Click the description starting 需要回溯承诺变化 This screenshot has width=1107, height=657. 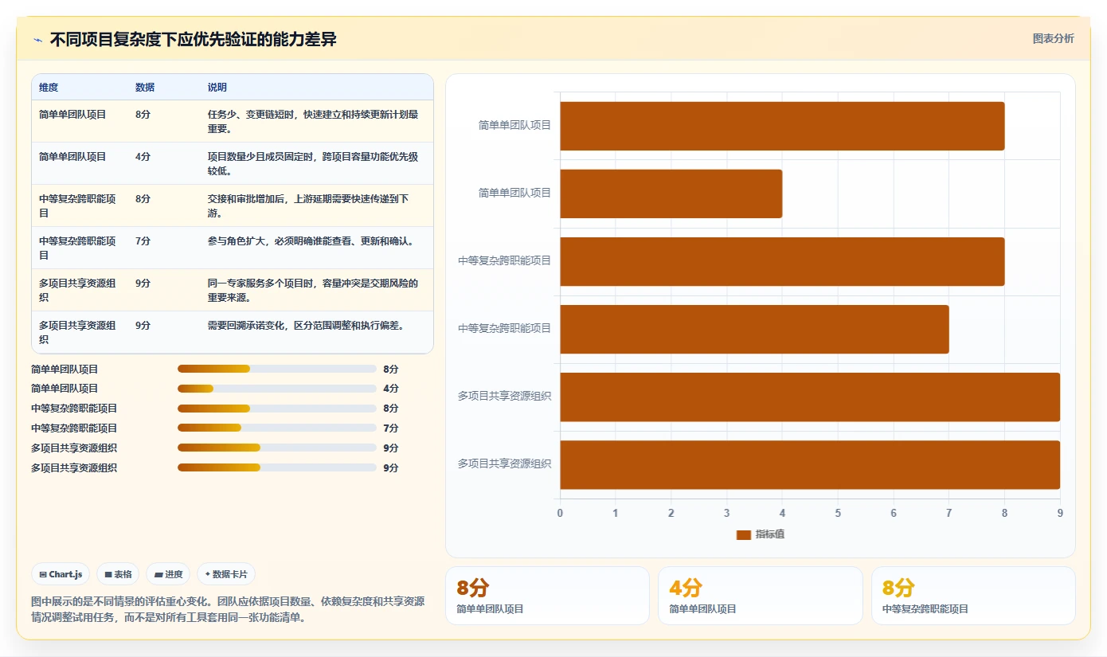pyautogui.click(x=307, y=325)
